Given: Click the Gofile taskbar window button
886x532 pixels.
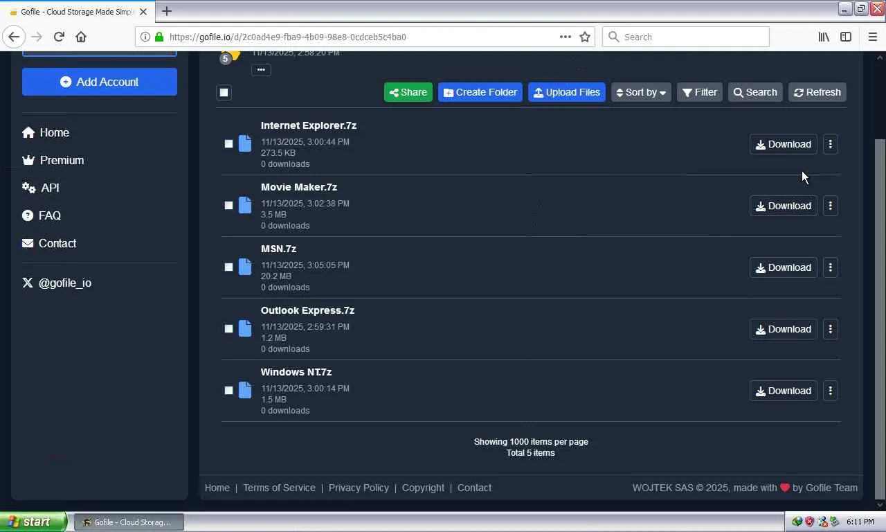Looking at the screenshot, I should coord(129,522).
